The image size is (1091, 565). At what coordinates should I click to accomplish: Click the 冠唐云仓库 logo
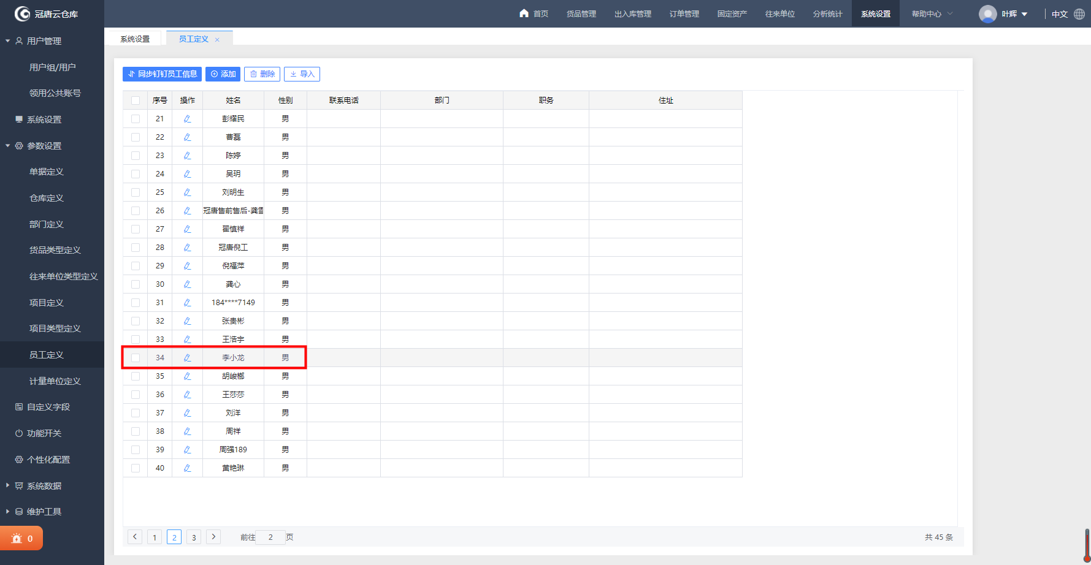point(47,13)
